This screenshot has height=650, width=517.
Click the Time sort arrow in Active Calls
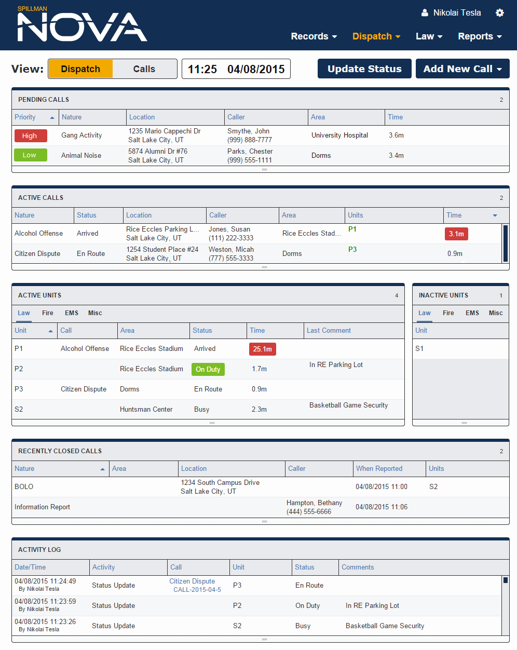point(494,215)
